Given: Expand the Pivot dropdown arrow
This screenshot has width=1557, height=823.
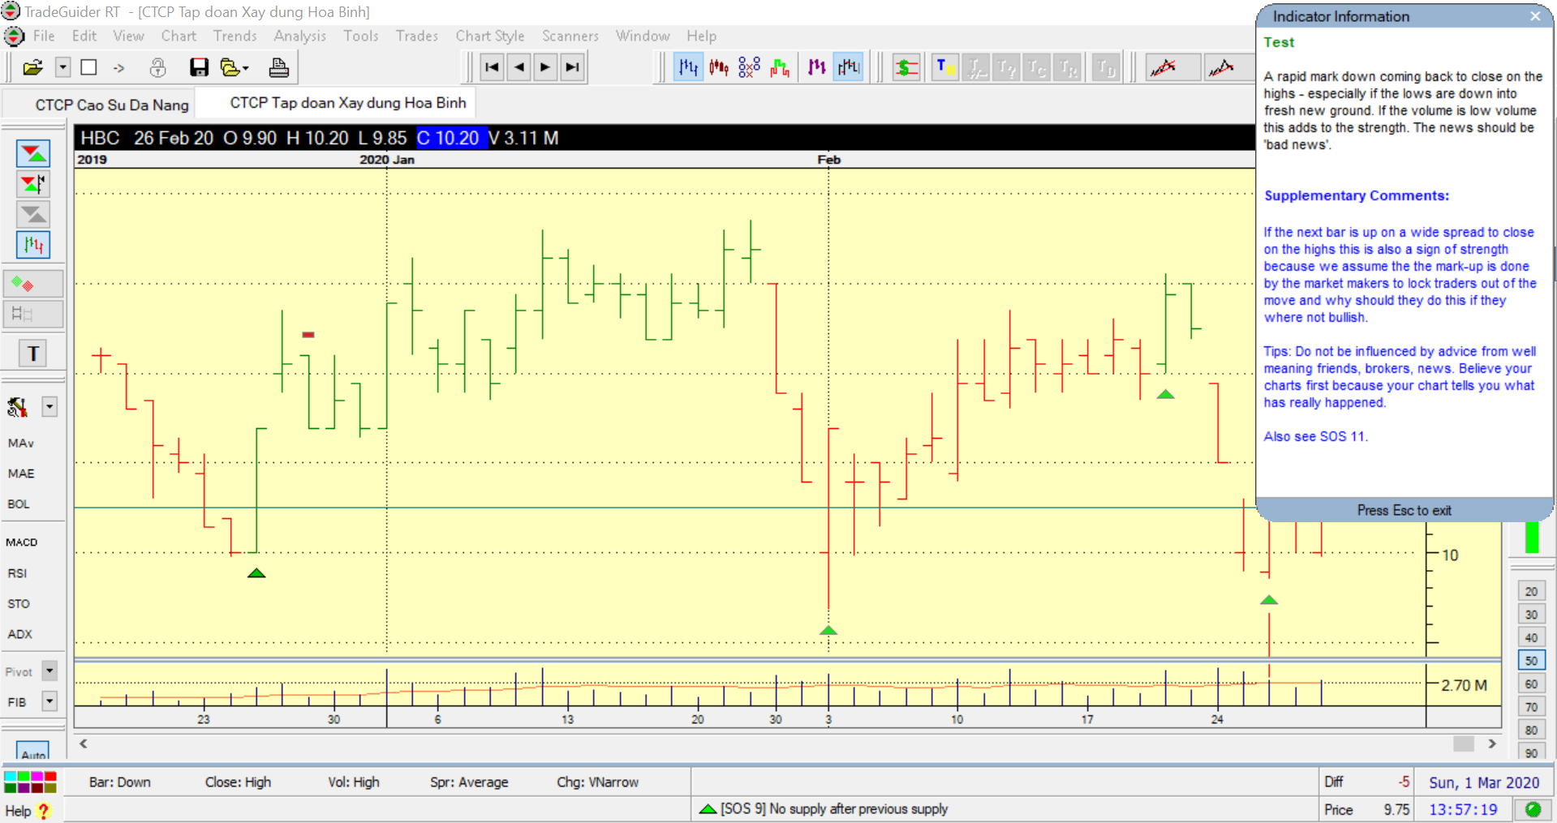Looking at the screenshot, I should [x=49, y=671].
